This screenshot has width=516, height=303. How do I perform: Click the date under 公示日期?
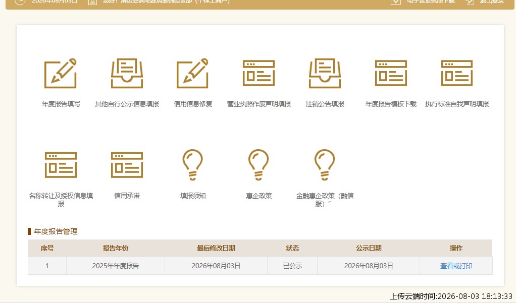point(369,266)
